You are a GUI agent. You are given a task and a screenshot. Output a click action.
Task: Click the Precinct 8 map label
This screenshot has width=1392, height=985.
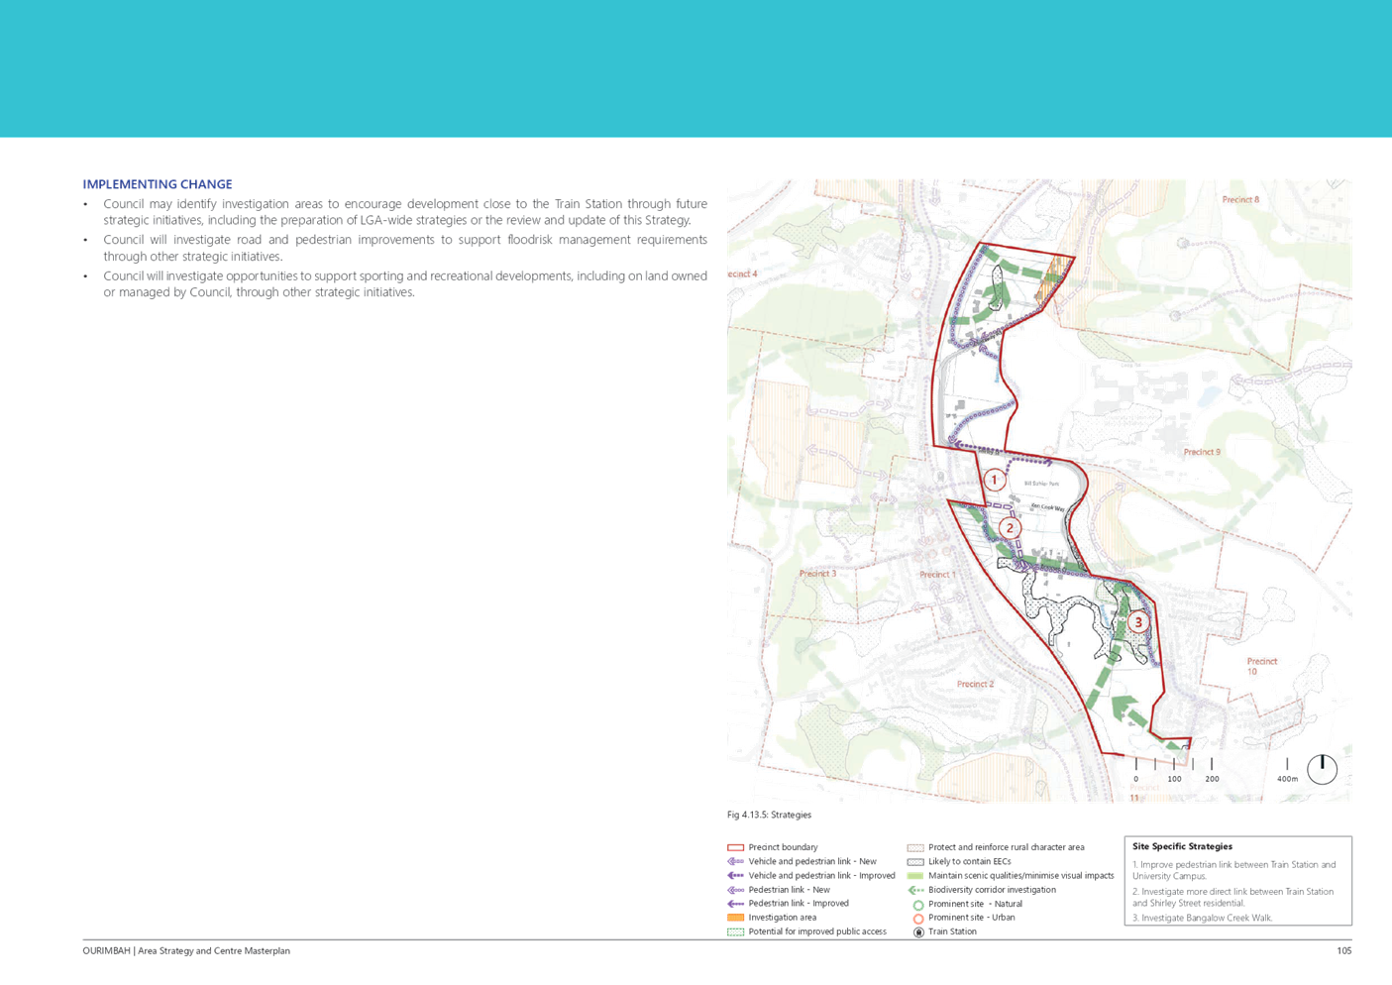1240,200
